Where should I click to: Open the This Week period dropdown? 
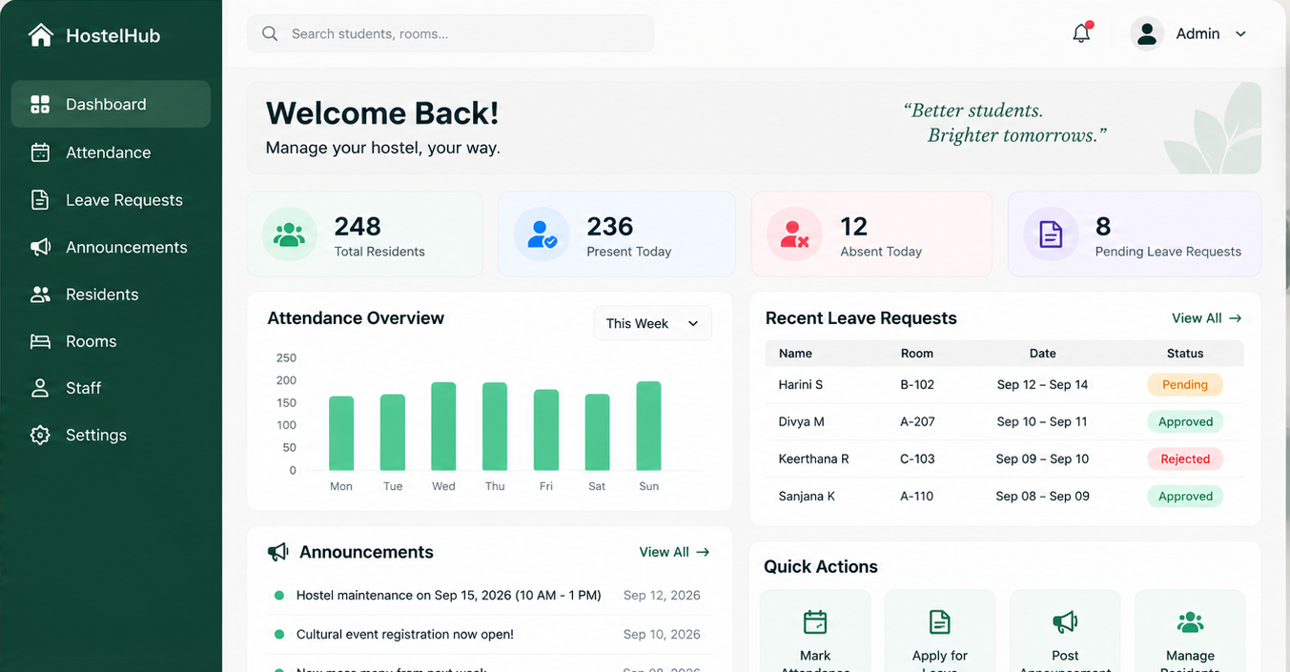pyautogui.click(x=653, y=323)
